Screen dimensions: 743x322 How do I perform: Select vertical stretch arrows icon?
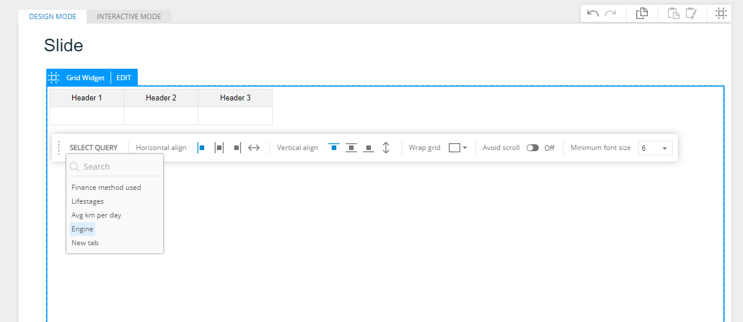[386, 148]
